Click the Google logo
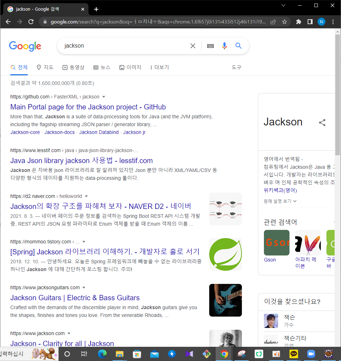341x361 pixels. point(25,46)
